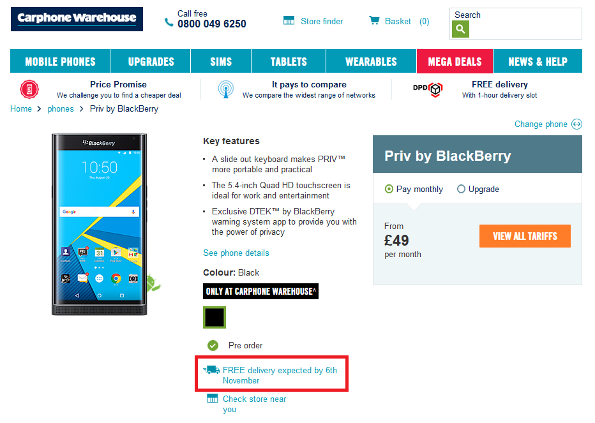595x423 pixels.
Task: Click the DPD delivery logo icon
Action: click(428, 89)
